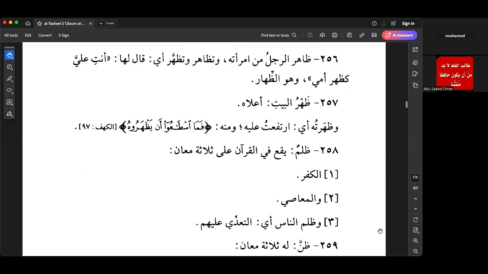Upload document to cloud storage
Screen dimensions: 488x274
pyautogui.click(x=322, y=35)
